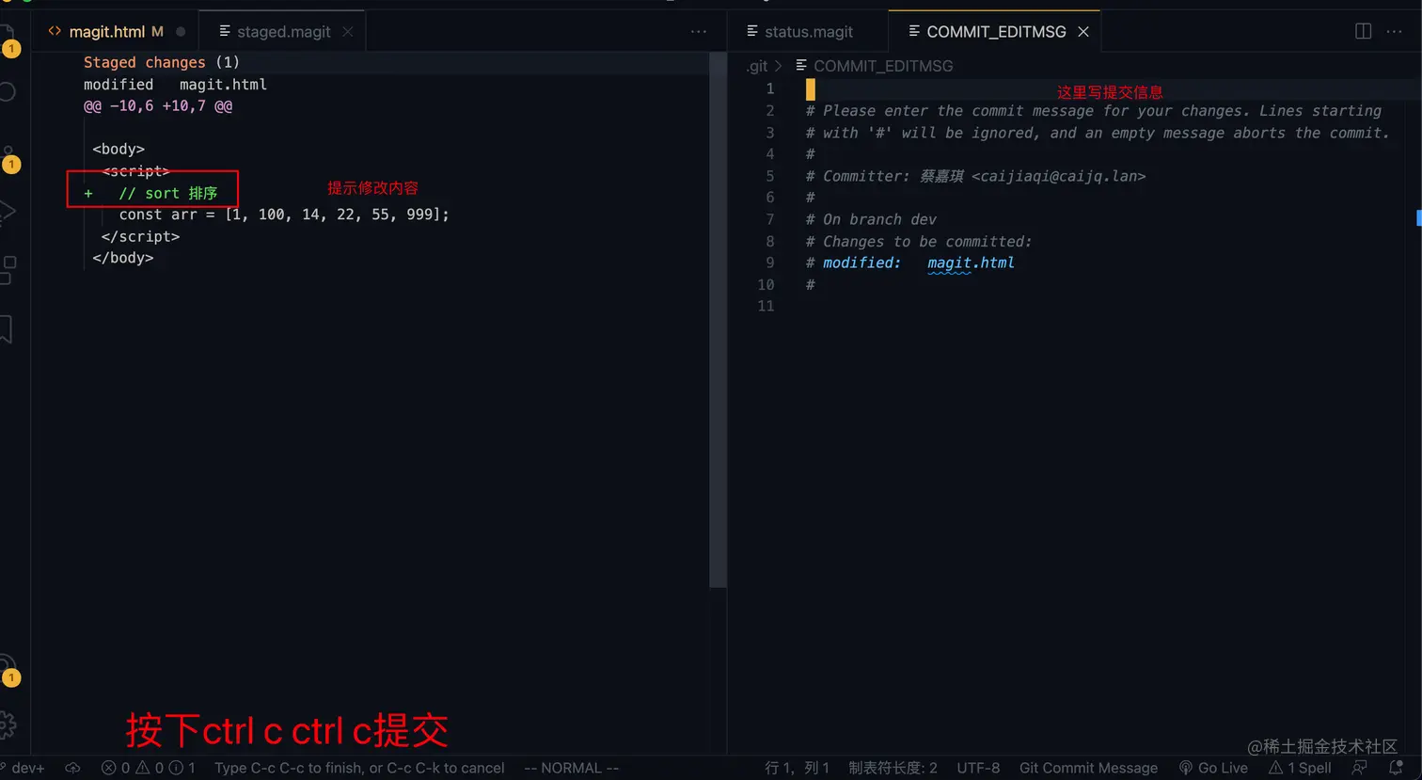Image resolution: width=1422 pixels, height=780 pixels.
Task: Change language mode Git Commit Message
Action: pyautogui.click(x=1088, y=768)
